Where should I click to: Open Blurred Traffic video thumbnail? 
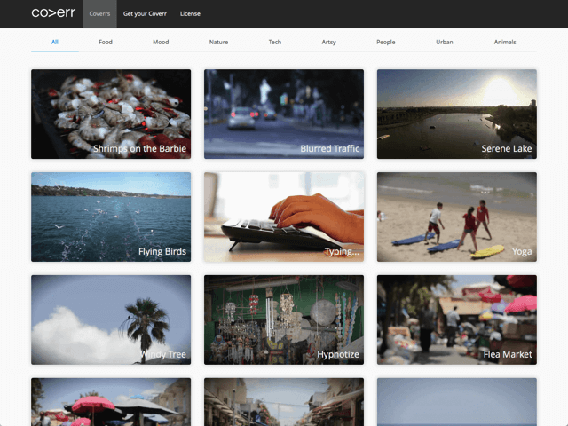coord(284,114)
